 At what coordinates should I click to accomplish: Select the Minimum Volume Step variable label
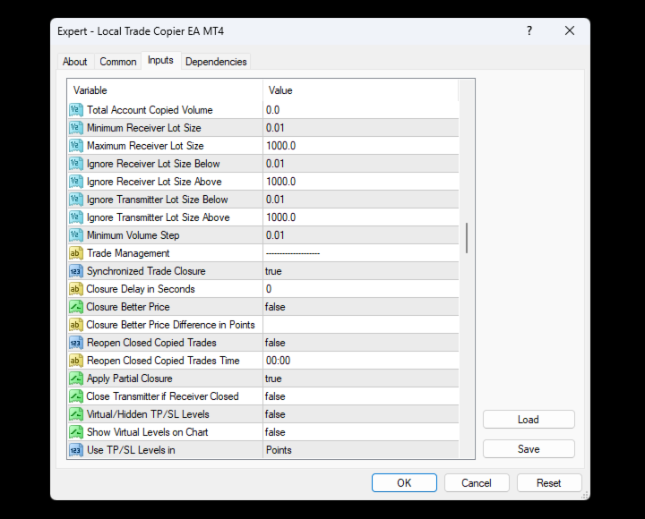click(133, 235)
